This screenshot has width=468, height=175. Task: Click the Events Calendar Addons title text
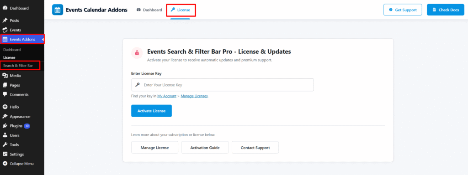pos(97,10)
